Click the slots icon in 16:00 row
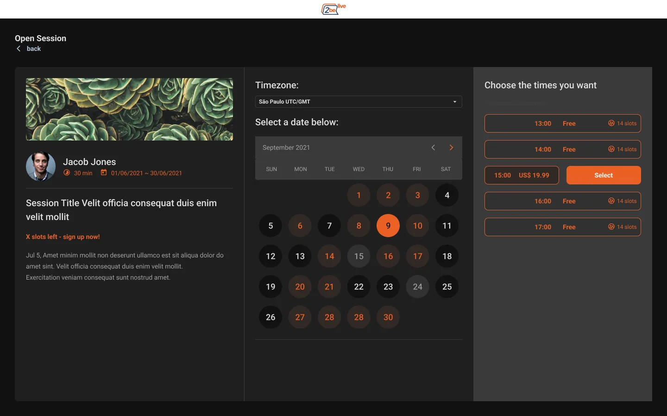This screenshot has height=416, width=667. coord(611,201)
